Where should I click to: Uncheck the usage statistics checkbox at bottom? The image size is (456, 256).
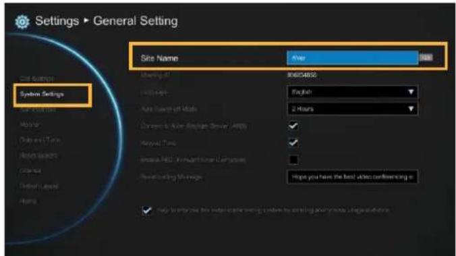click(x=146, y=210)
